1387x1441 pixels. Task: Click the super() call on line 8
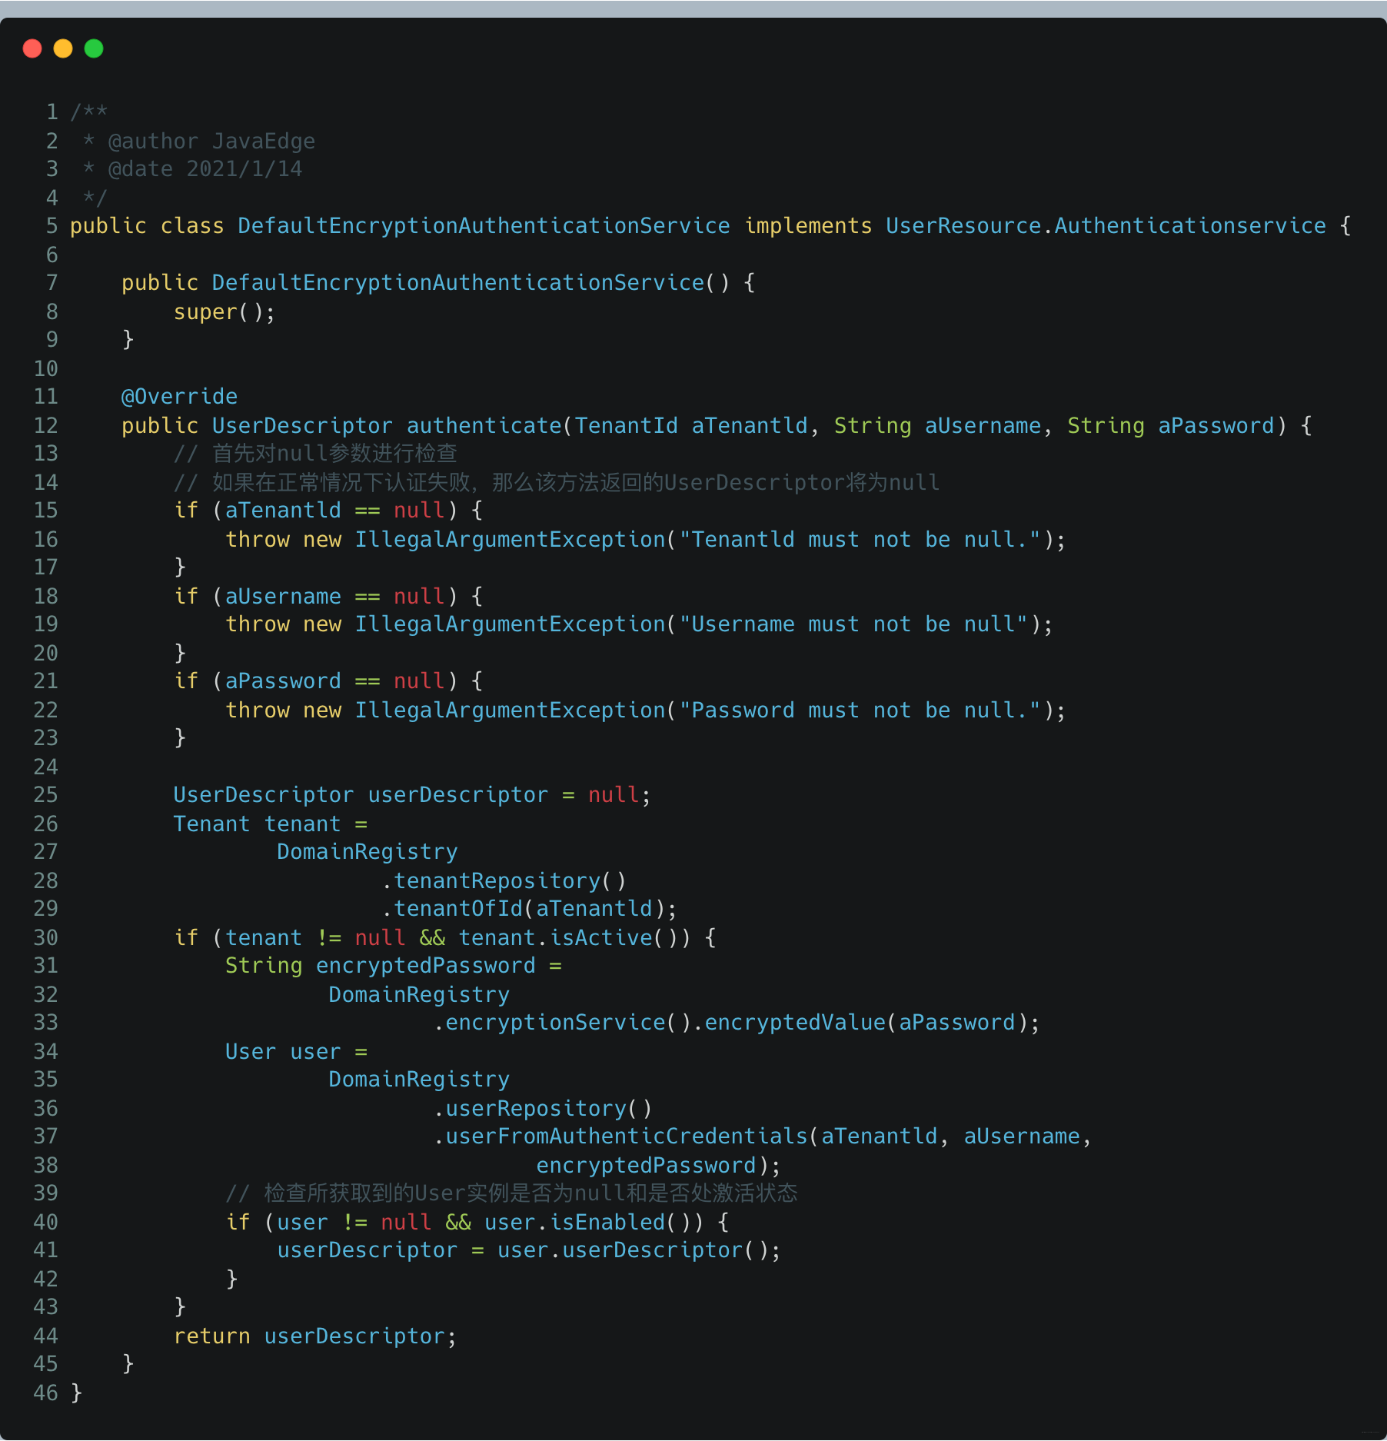click(x=223, y=312)
